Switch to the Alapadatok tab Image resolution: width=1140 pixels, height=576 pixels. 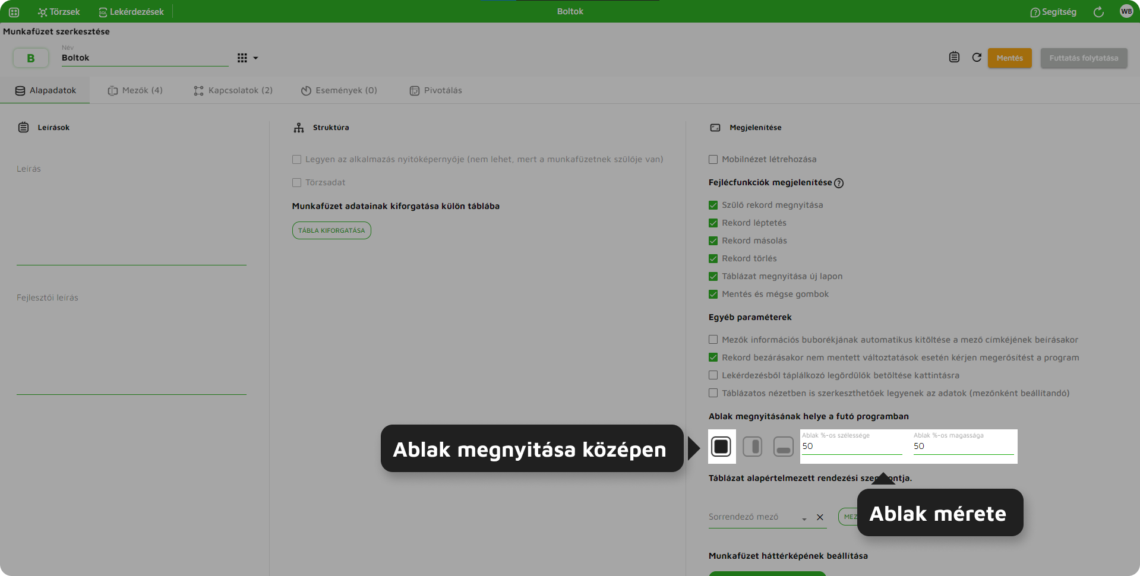click(x=45, y=90)
